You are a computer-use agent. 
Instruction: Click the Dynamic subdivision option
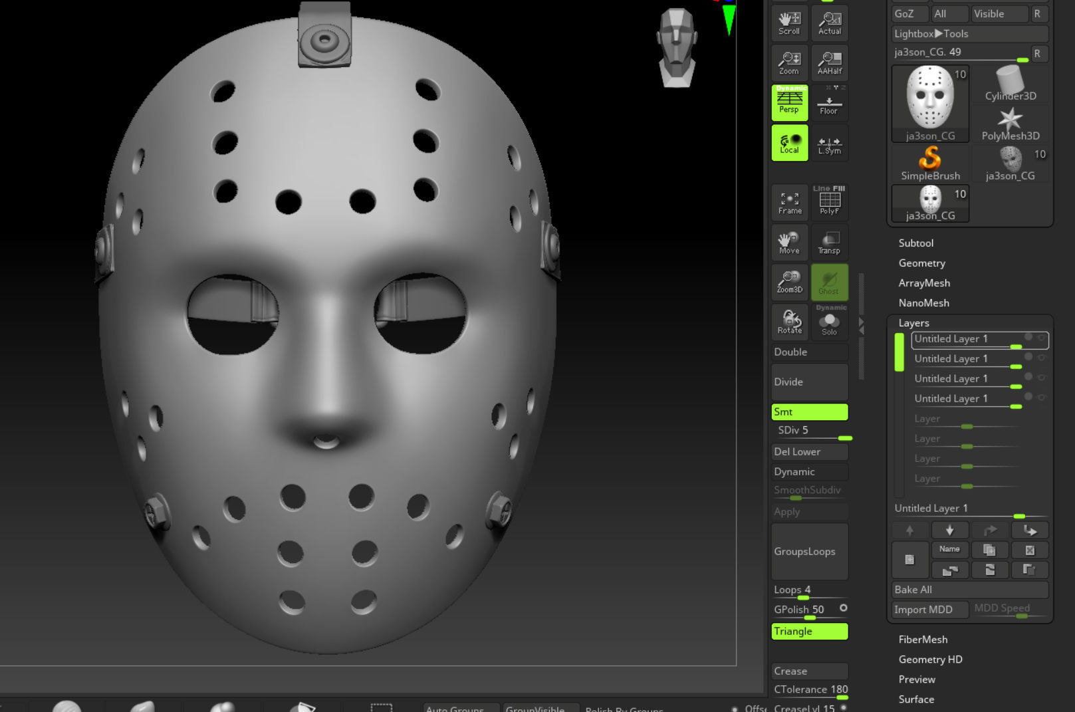coord(809,471)
